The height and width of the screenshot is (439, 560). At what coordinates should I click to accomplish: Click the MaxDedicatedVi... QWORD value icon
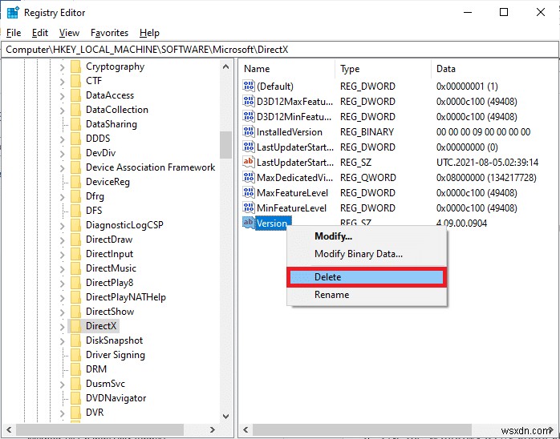click(248, 177)
